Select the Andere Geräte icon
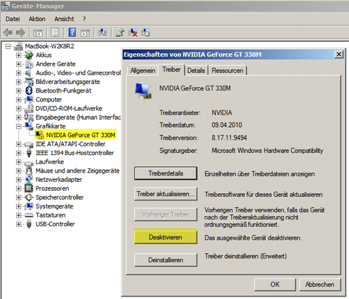 coord(29,64)
